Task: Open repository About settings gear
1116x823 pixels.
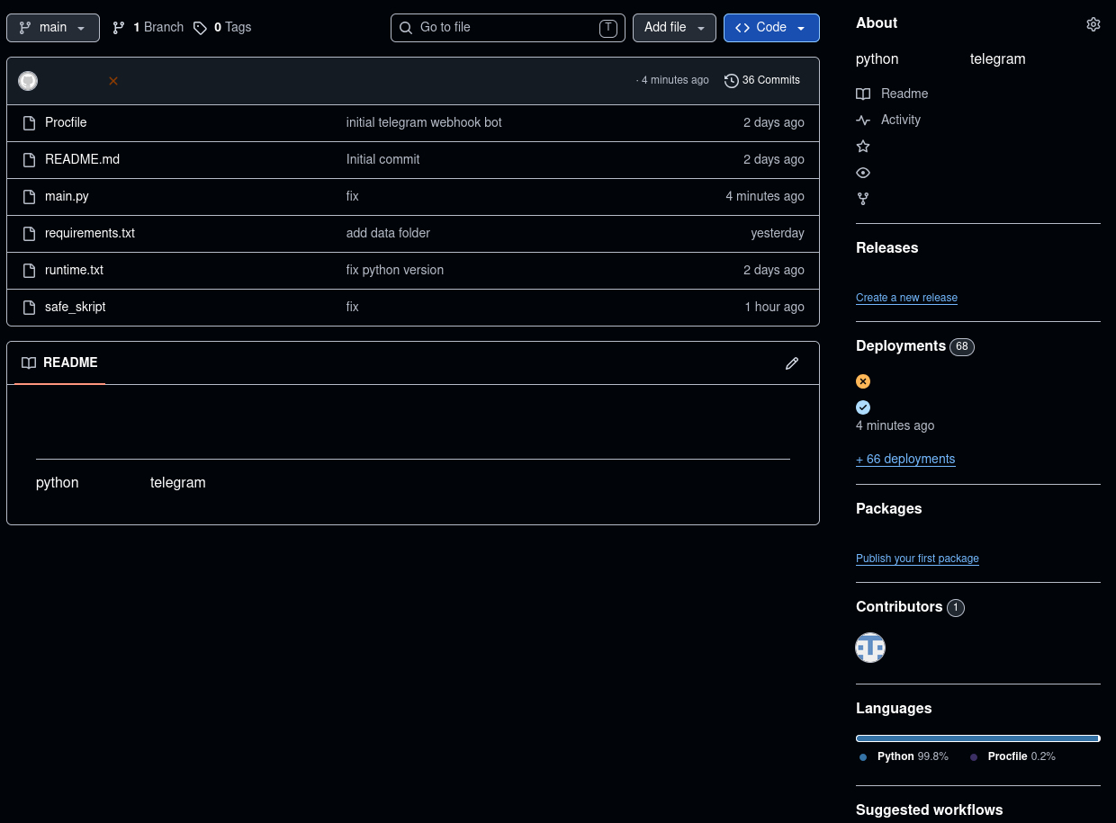Action: pos(1093,24)
